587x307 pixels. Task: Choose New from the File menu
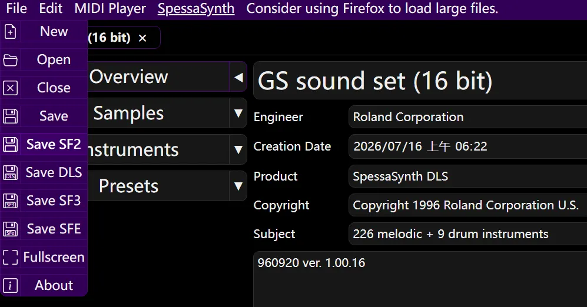point(44,32)
